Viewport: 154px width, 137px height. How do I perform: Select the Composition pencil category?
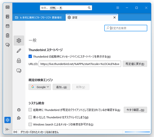click(x=19, y=51)
